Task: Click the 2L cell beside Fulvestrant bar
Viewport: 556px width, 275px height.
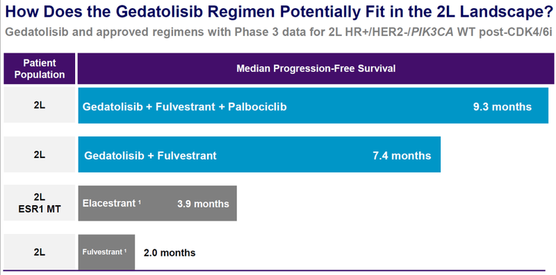Action: point(40,252)
